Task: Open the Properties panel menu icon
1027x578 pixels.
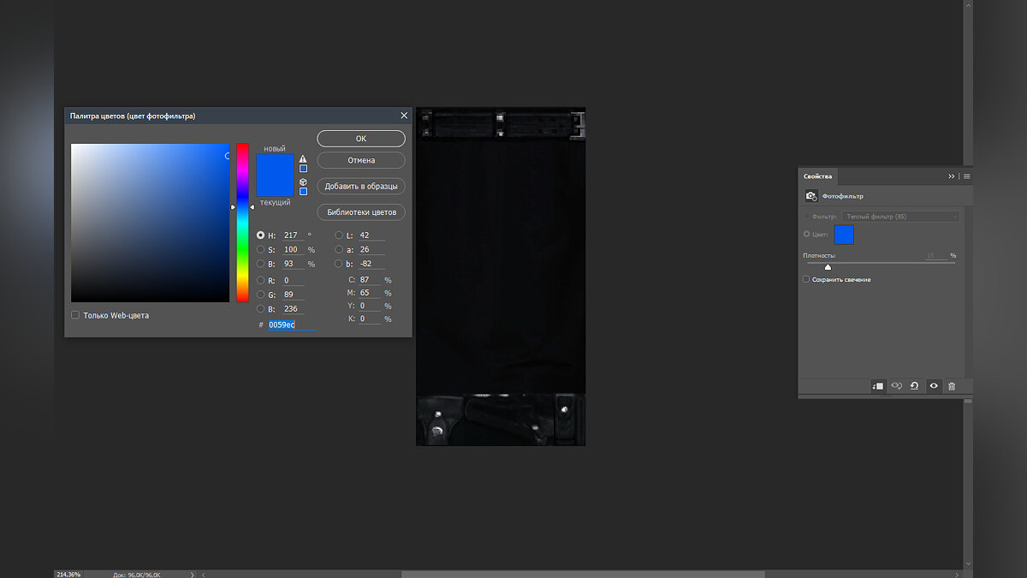Action: [x=967, y=176]
